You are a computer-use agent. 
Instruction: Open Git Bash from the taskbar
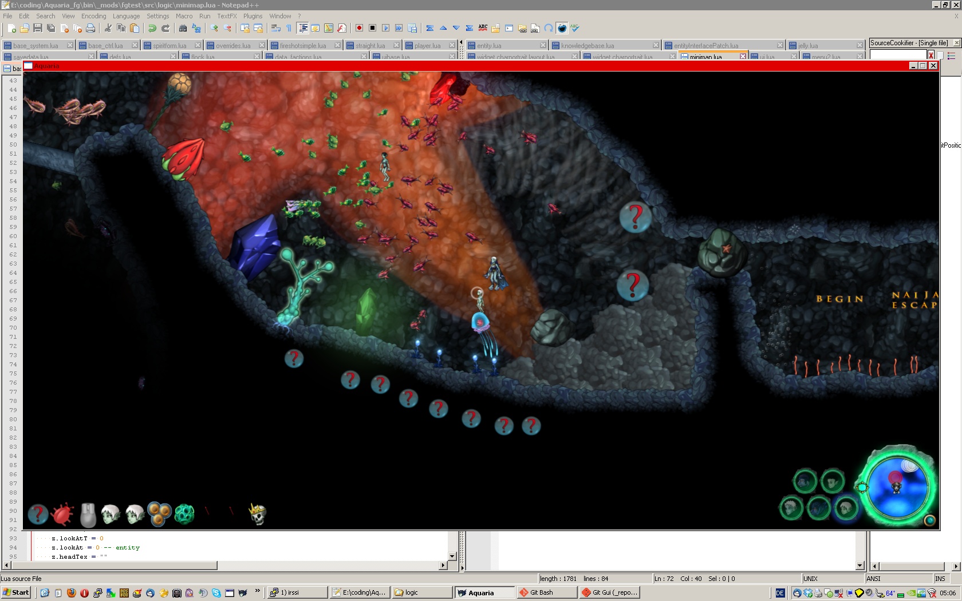pos(541,592)
